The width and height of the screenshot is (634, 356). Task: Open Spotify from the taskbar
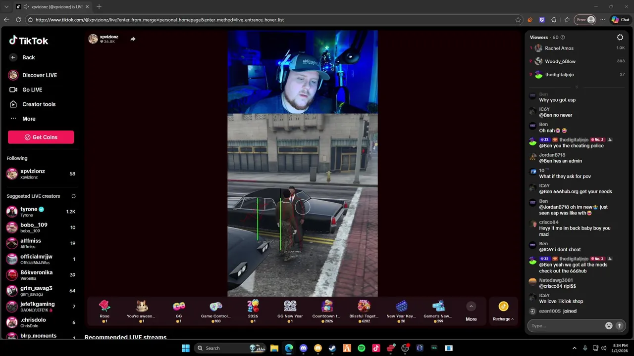(x=362, y=348)
